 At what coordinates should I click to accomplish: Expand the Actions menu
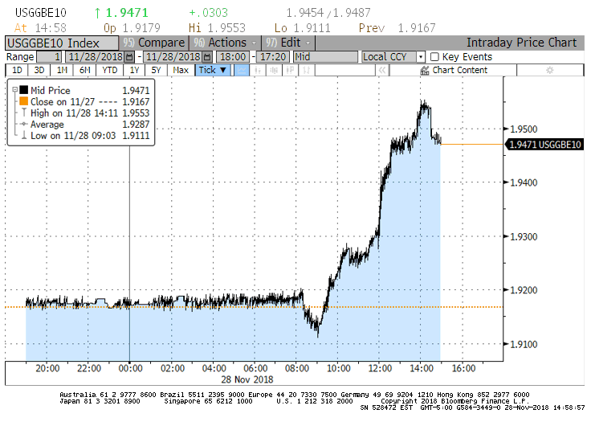[225, 43]
